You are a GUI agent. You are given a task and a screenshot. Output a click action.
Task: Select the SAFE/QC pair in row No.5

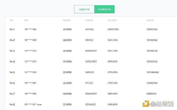point(90,72)
